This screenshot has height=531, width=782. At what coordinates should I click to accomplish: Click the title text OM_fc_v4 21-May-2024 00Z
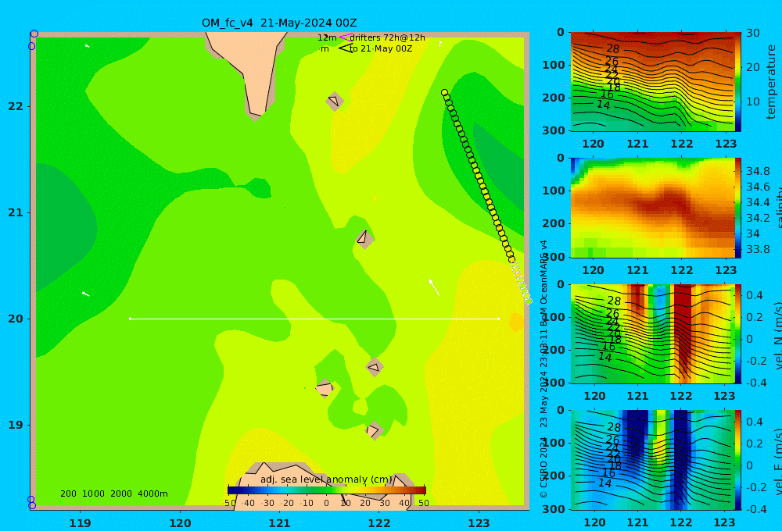pos(279,23)
